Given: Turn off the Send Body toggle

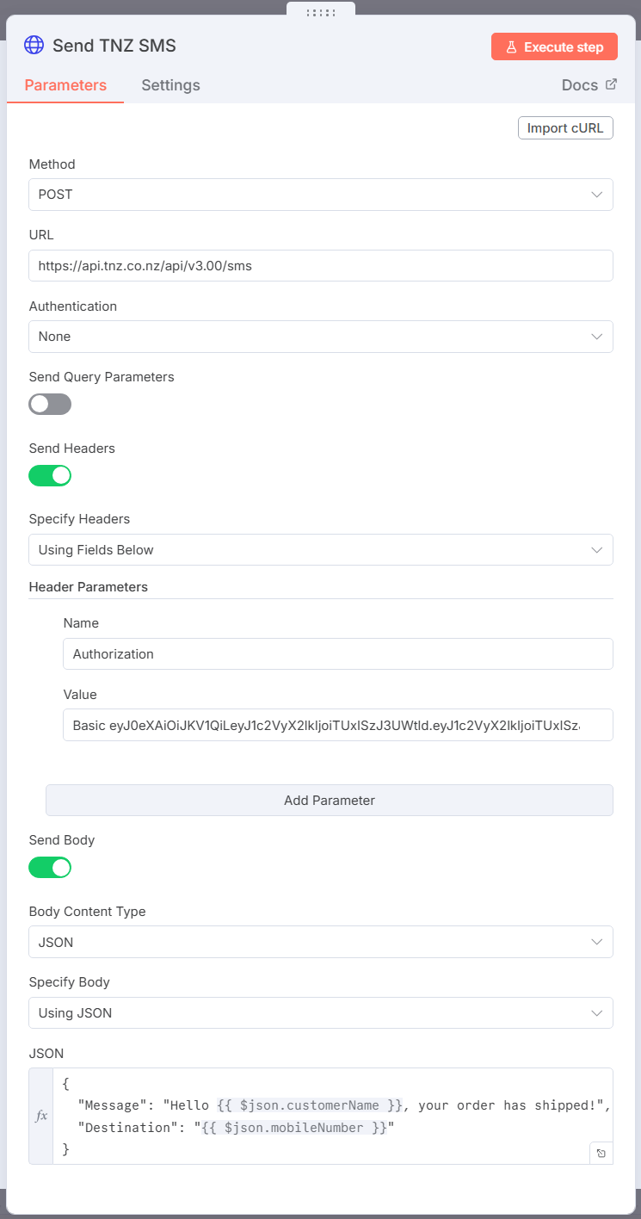Looking at the screenshot, I should tap(49, 867).
